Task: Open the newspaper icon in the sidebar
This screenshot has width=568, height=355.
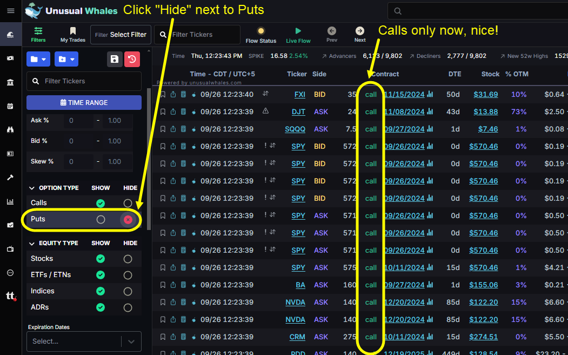Action: pos(10,154)
